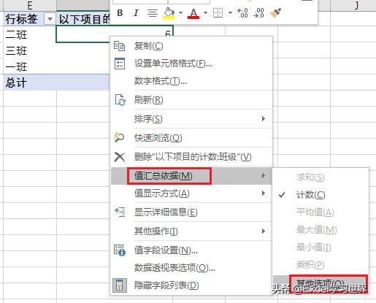Click the refresh icon beside 刷新
Viewport: 376px width, 303px height.
point(120,100)
